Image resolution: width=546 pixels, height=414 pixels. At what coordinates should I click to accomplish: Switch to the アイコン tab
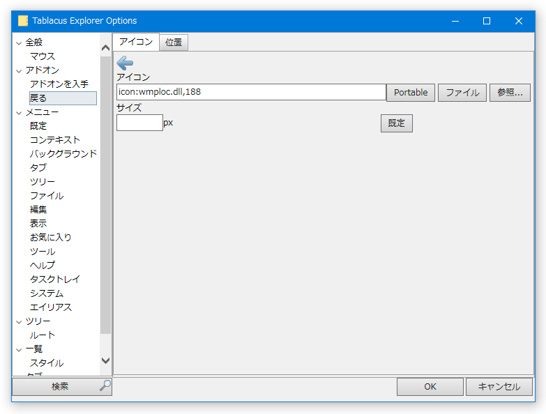click(x=136, y=42)
